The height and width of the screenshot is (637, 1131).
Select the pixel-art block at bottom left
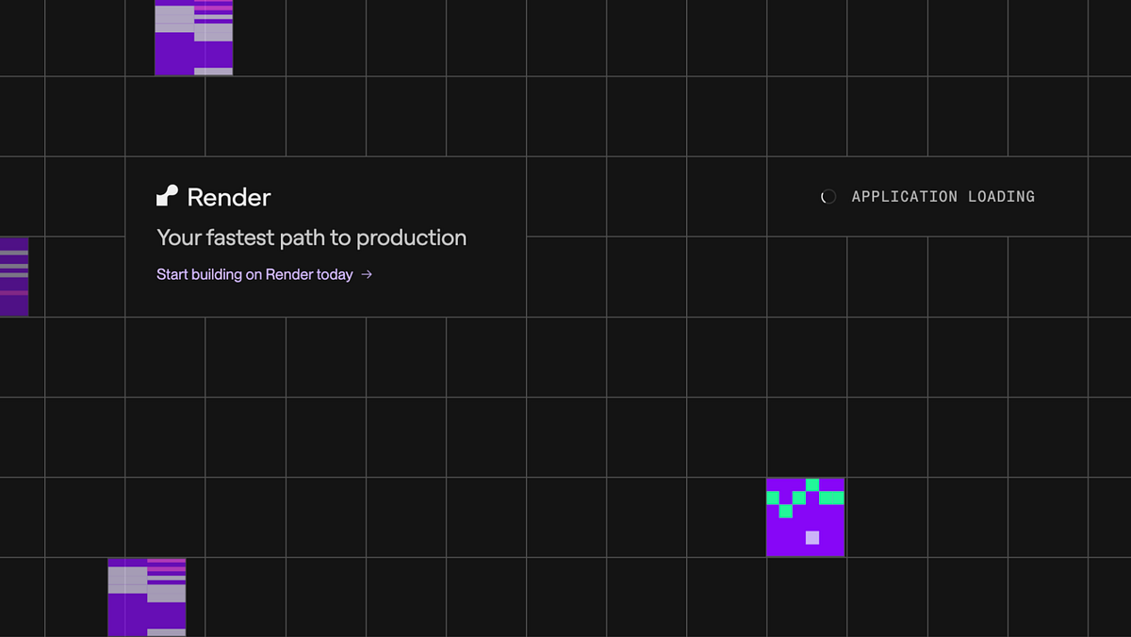[147, 597]
